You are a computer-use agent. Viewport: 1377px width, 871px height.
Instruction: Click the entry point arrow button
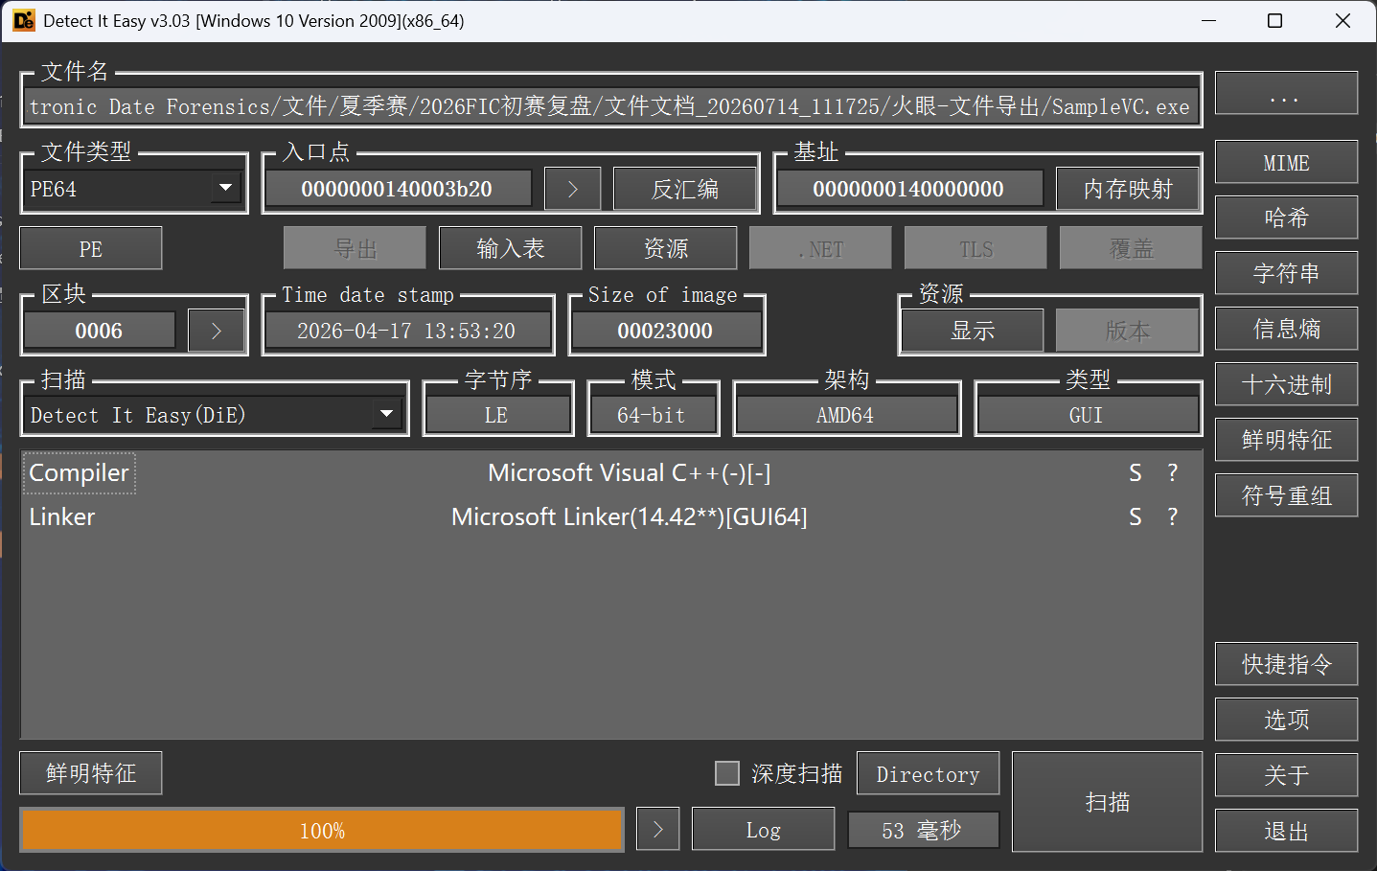[x=572, y=189]
